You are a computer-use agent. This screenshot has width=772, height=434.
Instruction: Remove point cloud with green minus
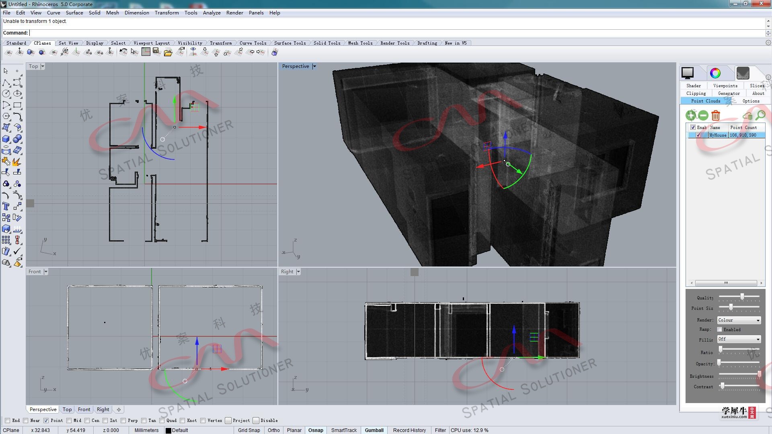point(703,116)
